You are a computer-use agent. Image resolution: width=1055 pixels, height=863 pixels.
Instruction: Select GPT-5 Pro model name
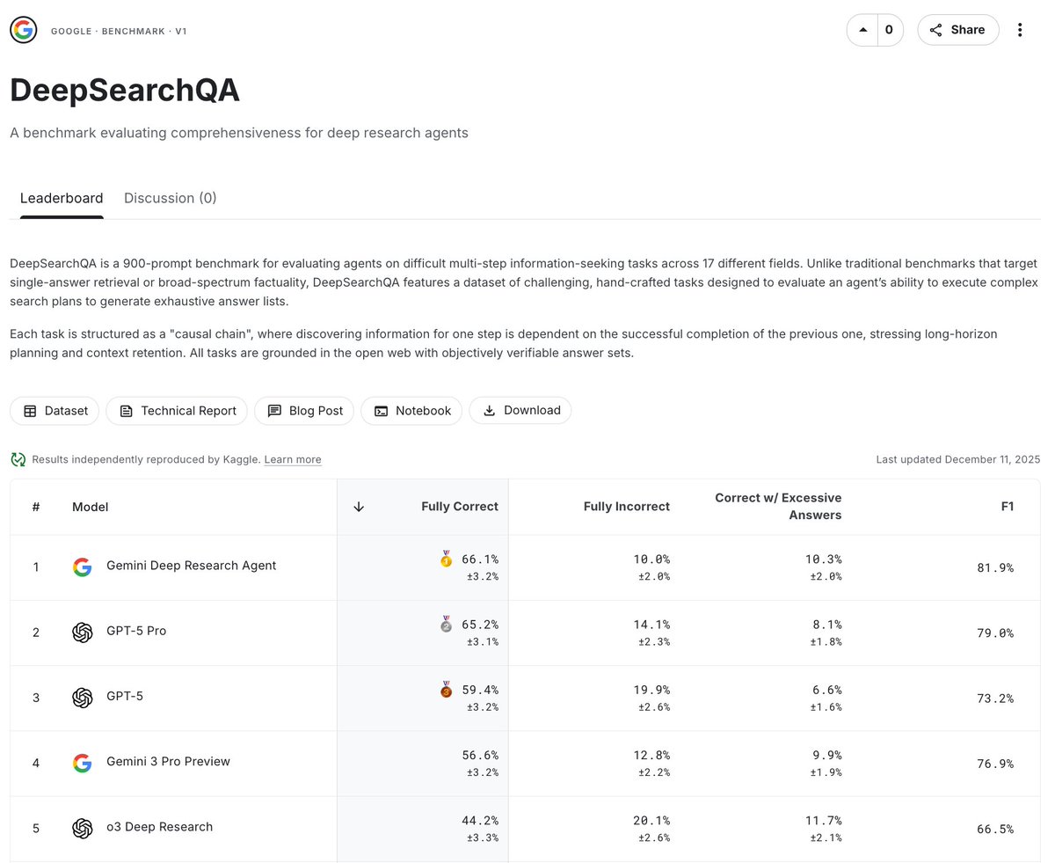point(136,631)
